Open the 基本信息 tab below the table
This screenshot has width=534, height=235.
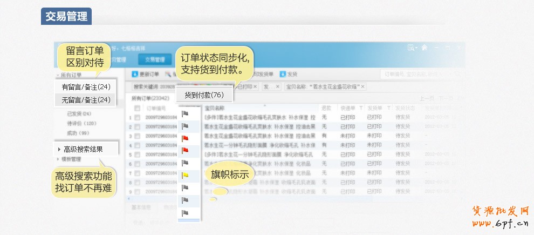[142, 207]
